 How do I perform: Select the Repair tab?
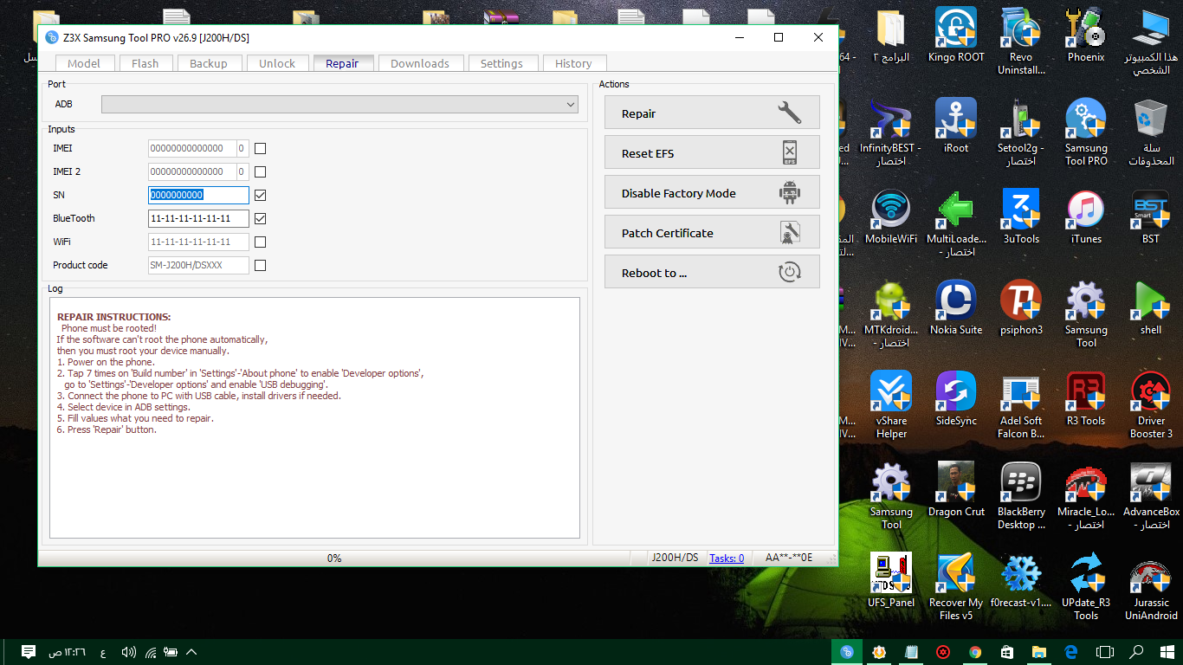pyautogui.click(x=342, y=63)
